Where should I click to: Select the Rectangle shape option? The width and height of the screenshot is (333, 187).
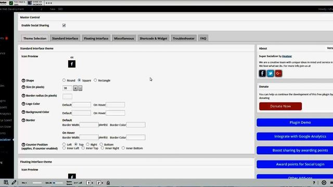coord(95,80)
